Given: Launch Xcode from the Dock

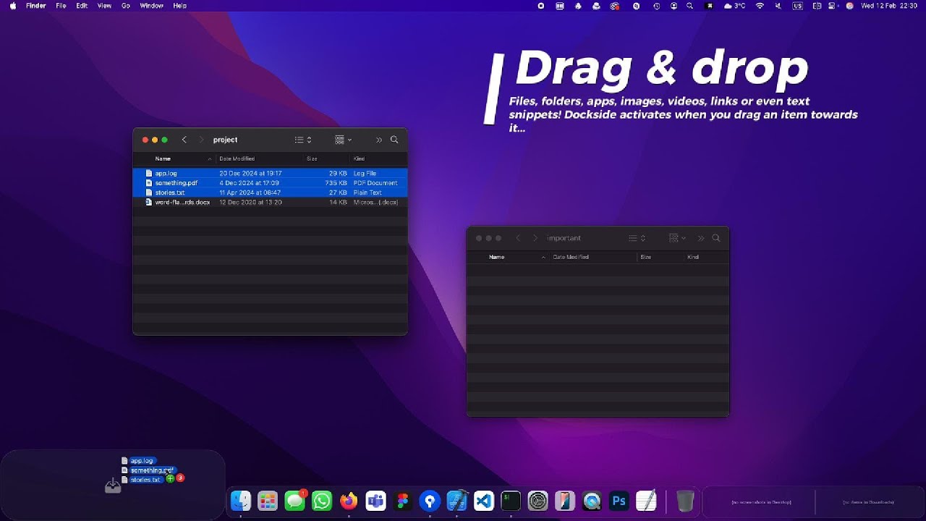Looking at the screenshot, I should click(456, 501).
